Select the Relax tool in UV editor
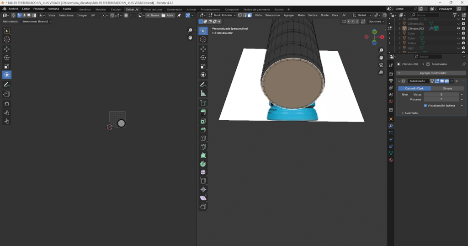Screen dimensions: 468x246 pos(6,112)
